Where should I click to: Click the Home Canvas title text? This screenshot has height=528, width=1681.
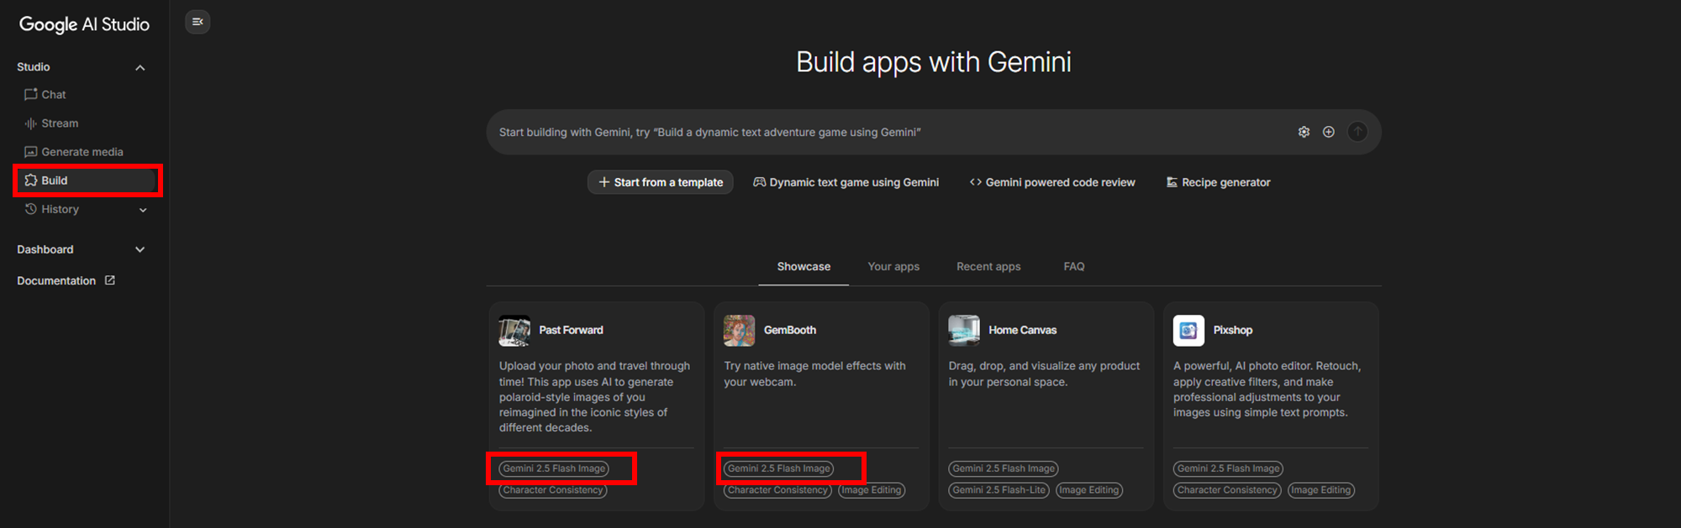[x=1022, y=330]
